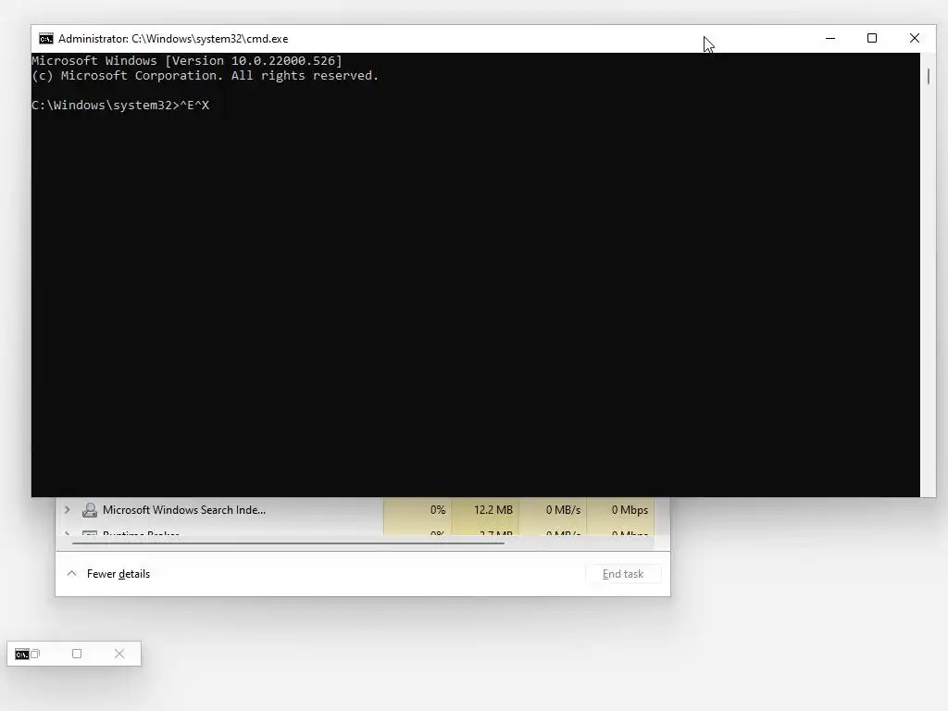Click the cmd.exe title bar icon
Viewport: 948px width, 711px height.
46,39
